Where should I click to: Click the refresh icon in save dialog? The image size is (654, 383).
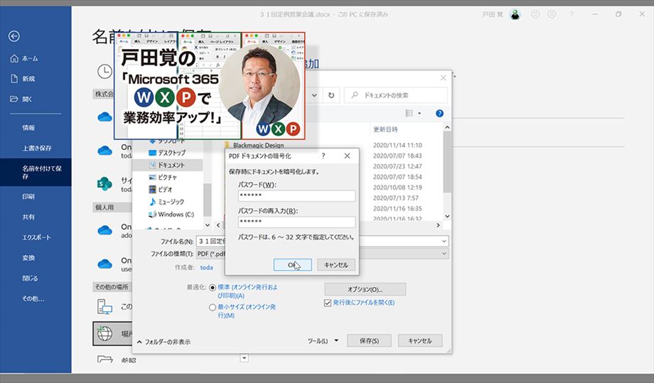coord(331,95)
